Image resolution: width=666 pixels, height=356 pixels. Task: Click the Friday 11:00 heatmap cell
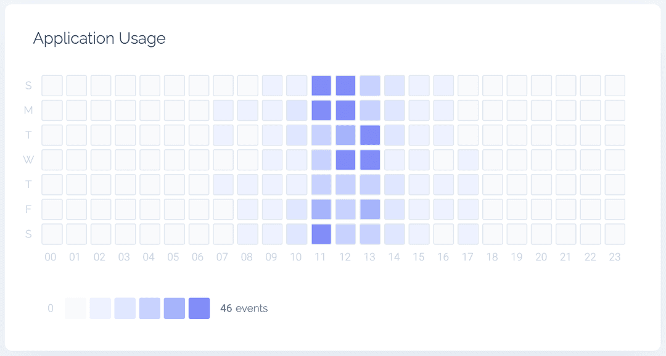click(x=321, y=209)
